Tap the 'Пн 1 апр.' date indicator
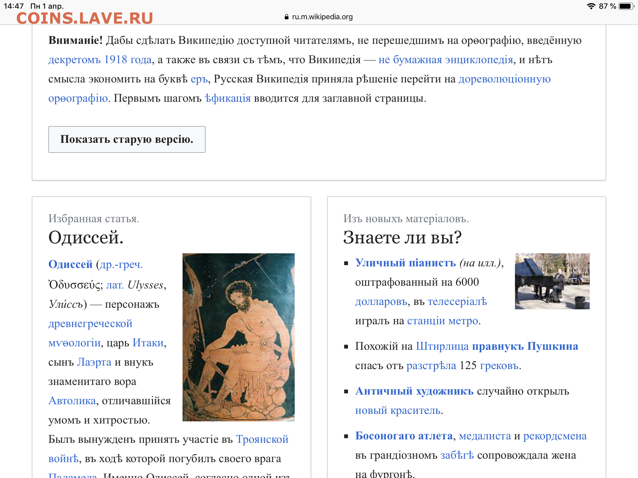The height and width of the screenshot is (478, 638). [47, 6]
